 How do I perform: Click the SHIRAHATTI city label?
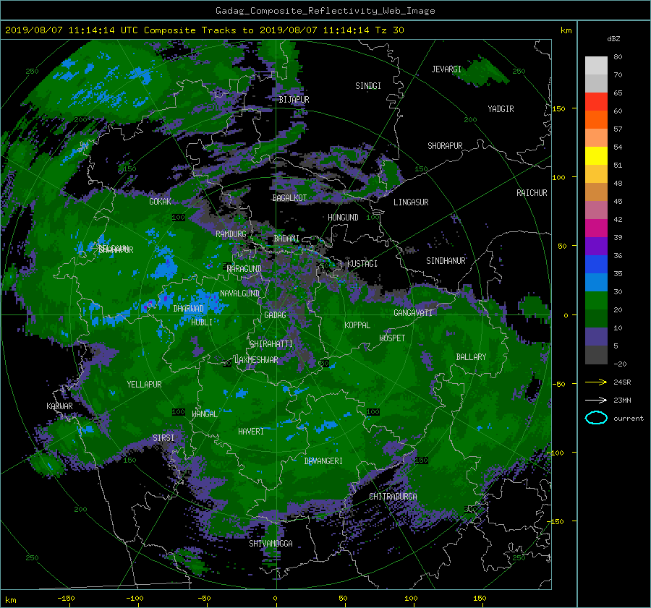tap(271, 344)
